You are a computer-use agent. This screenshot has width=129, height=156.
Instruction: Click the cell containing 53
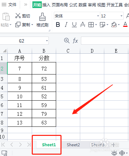tap(44, 79)
